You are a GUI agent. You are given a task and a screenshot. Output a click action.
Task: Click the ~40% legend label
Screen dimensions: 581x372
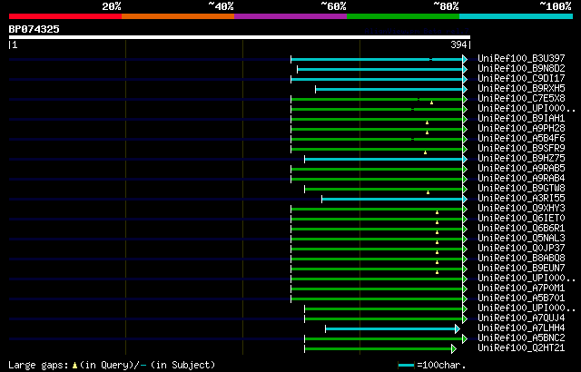point(222,6)
